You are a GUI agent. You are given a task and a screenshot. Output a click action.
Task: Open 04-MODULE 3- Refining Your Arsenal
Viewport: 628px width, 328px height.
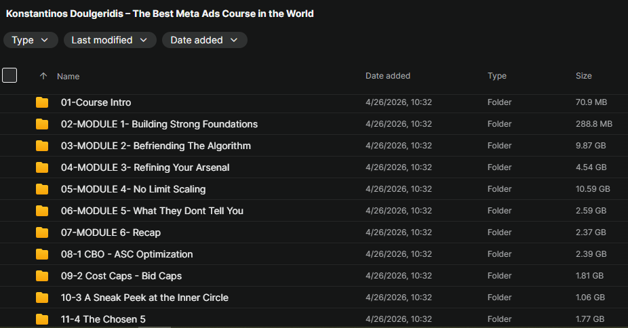145,167
